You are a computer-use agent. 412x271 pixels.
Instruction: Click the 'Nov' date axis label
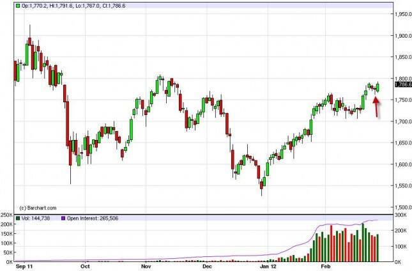(x=146, y=267)
